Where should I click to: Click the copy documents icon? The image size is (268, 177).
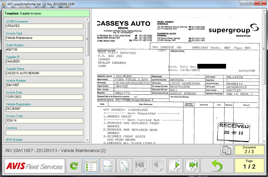pyautogui.click(x=226, y=150)
